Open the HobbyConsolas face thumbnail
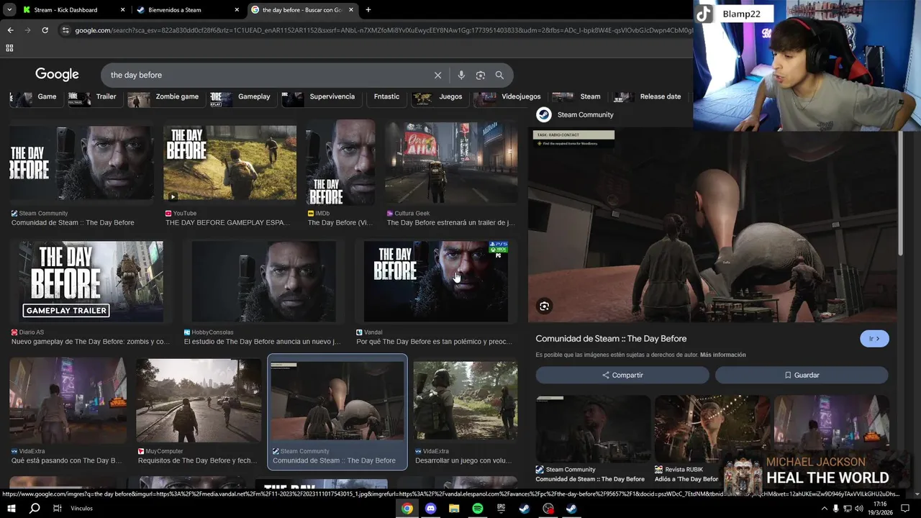 263,281
